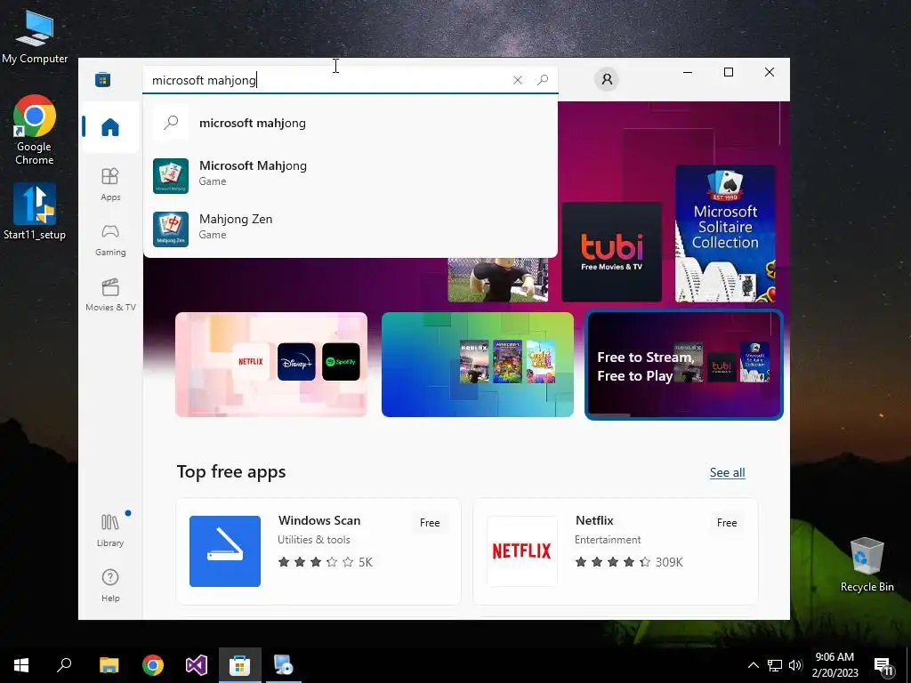The width and height of the screenshot is (911, 683).
Task: Open the Library in sidebar
Action: [x=110, y=530]
